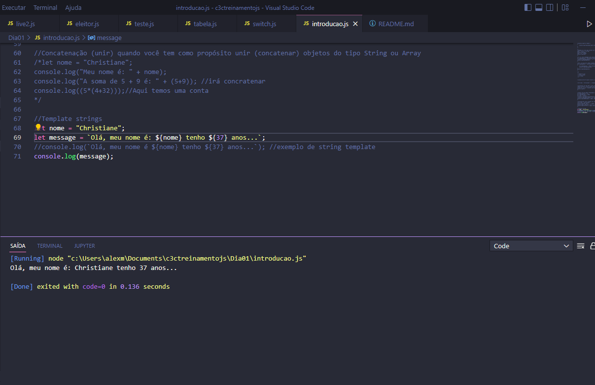Image resolution: width=595 pixels, height=385 pixels.
Task: Open the Code output channel dropdown
Action: point(531,245)
